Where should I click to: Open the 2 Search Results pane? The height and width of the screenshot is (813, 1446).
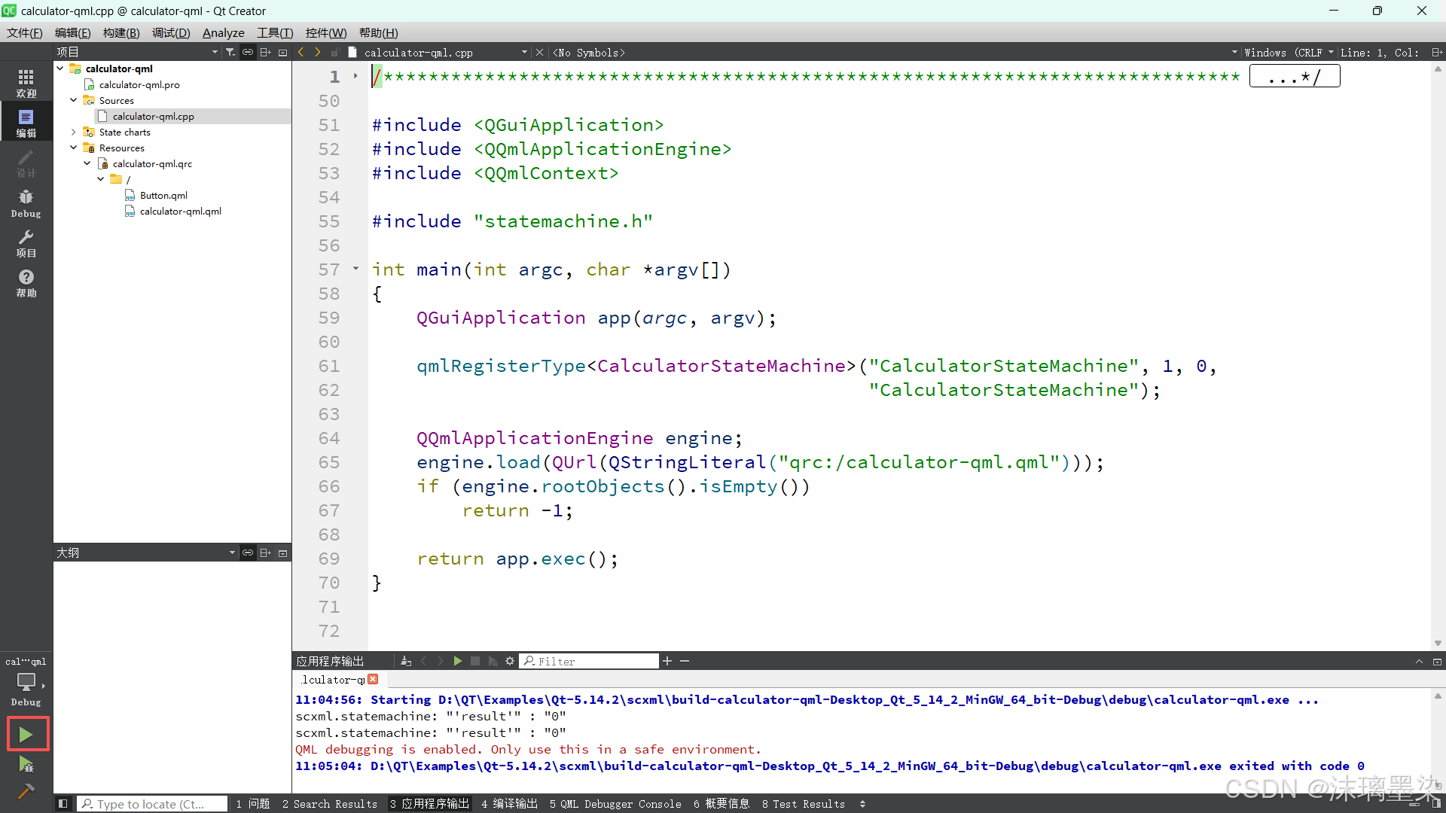click(330, 804)
